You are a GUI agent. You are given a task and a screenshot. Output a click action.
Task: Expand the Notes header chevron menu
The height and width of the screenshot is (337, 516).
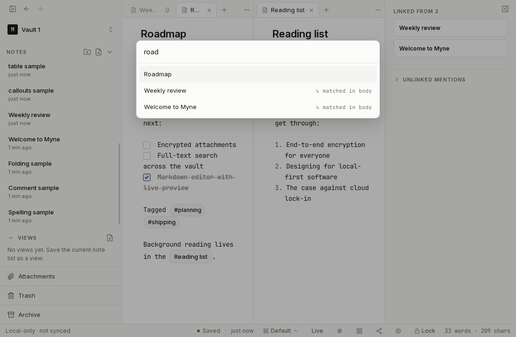[110, 52]
